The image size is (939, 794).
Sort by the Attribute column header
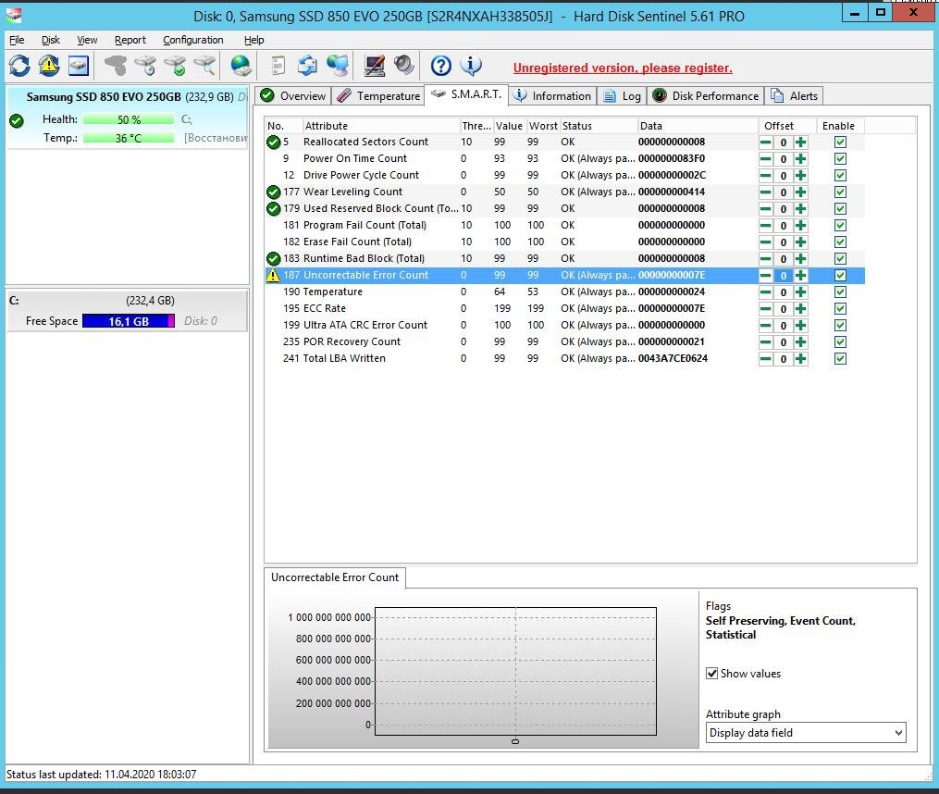[380, 126]
